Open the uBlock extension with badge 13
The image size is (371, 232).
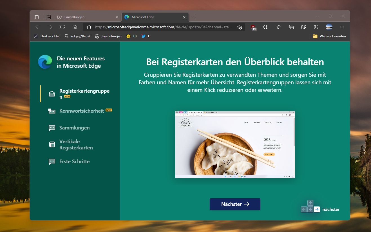click(x=253, y=27)
